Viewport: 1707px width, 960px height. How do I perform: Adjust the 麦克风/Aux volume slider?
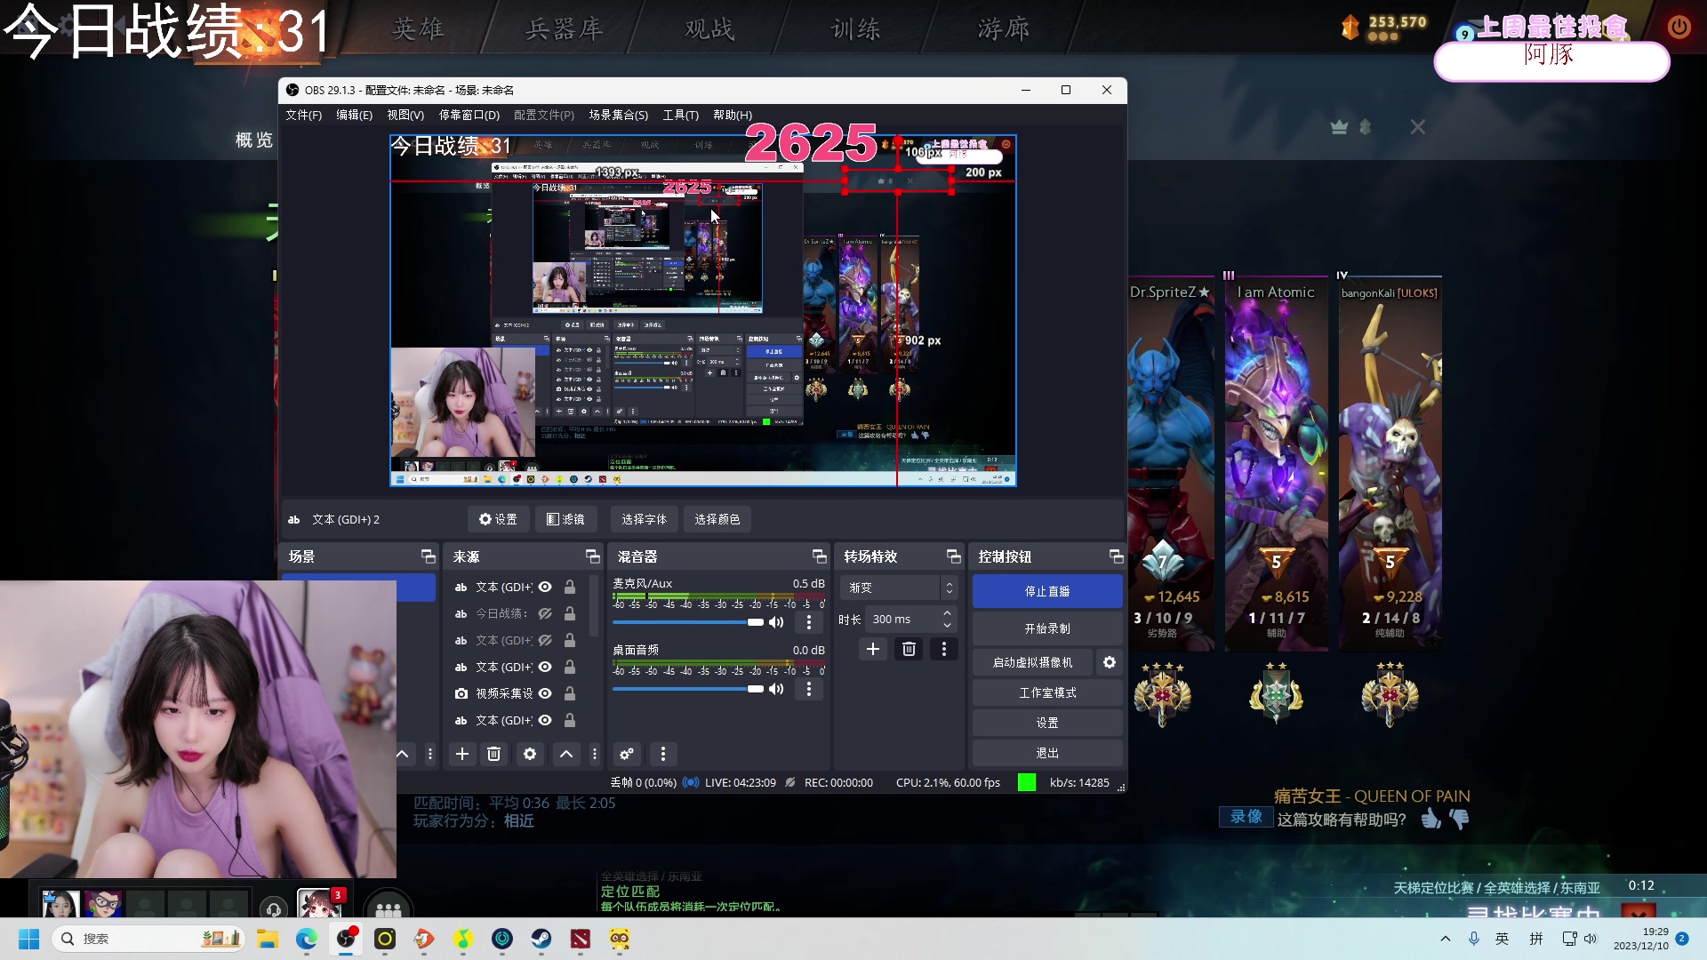[x=688, y=622]
